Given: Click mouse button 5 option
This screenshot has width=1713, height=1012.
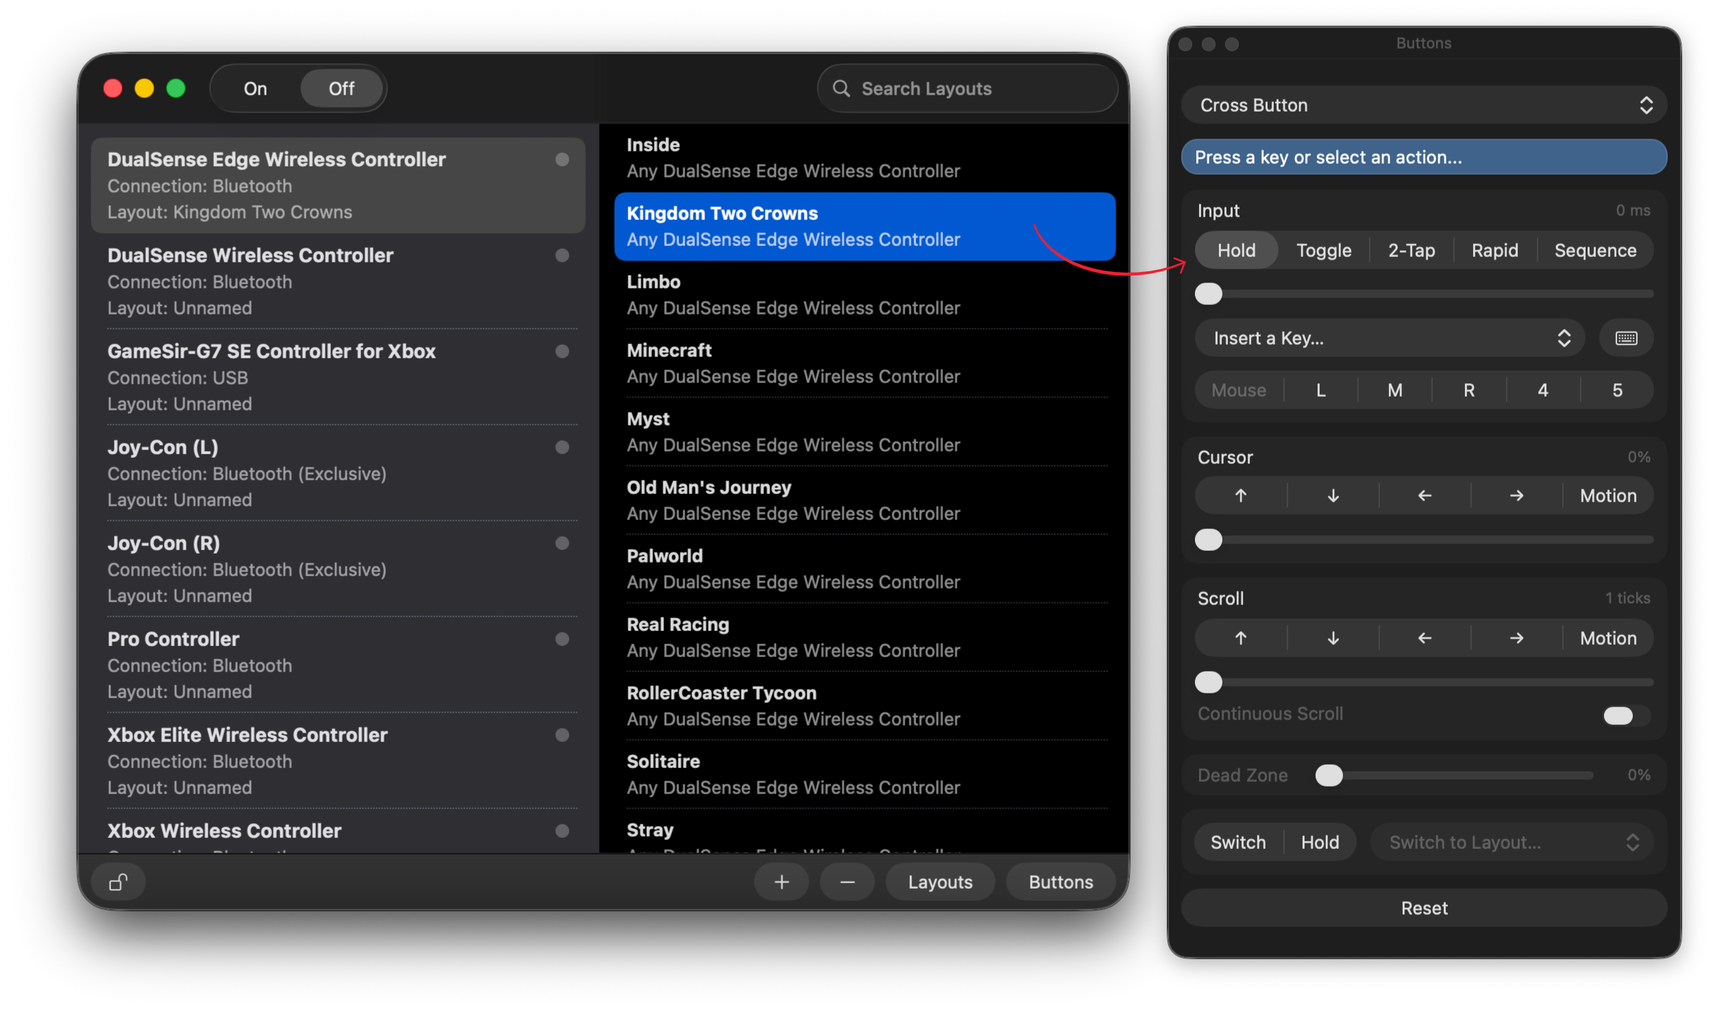Looking at the screenshot, I should pyautogui.click(x=1617, y=390).
